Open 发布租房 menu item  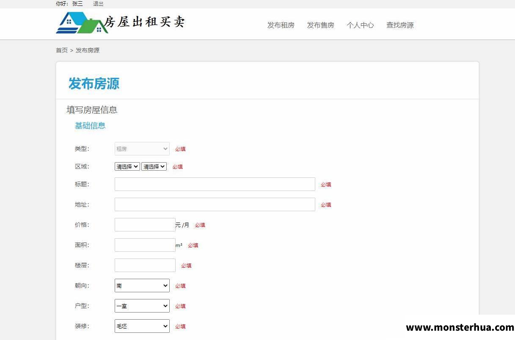click(x=281, y=25)
